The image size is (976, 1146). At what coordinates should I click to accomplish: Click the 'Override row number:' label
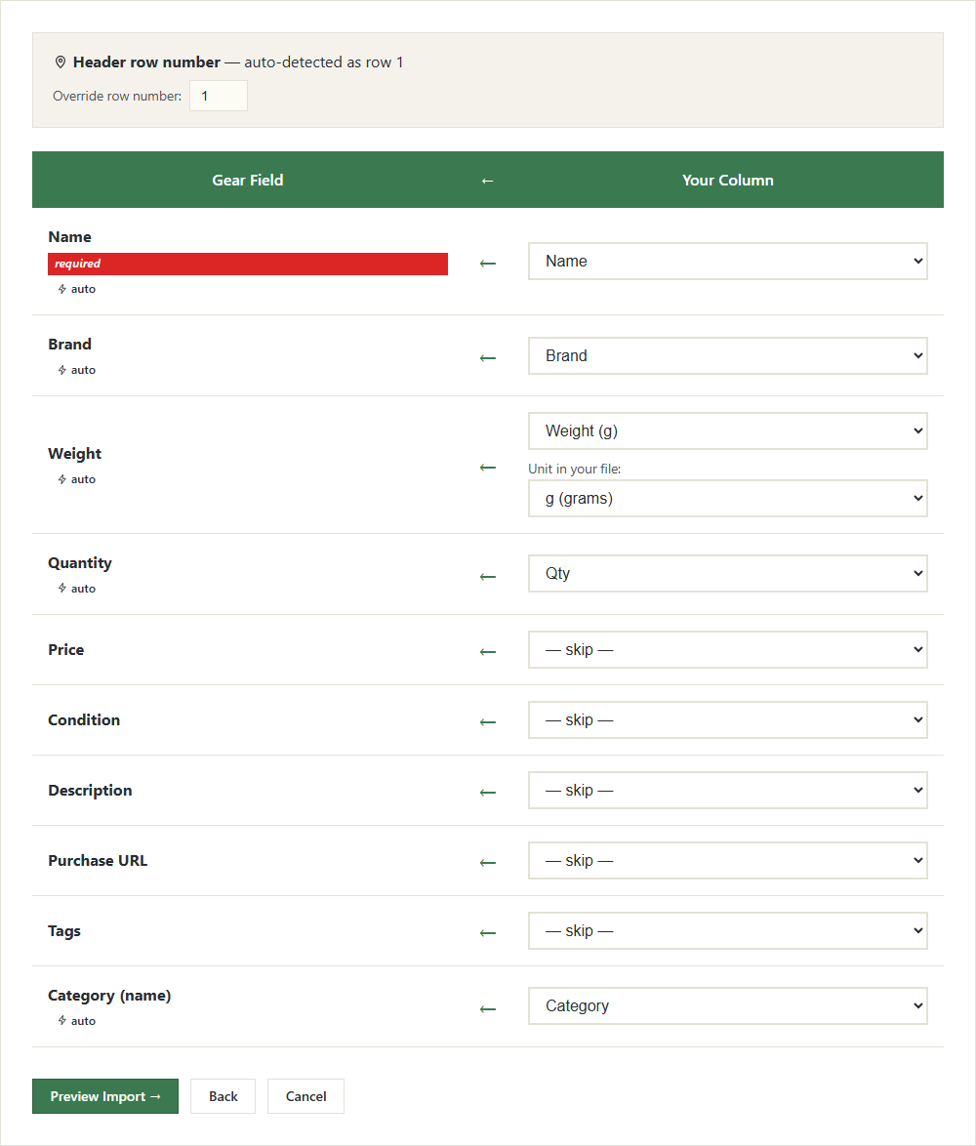click(x=117, y=96)
